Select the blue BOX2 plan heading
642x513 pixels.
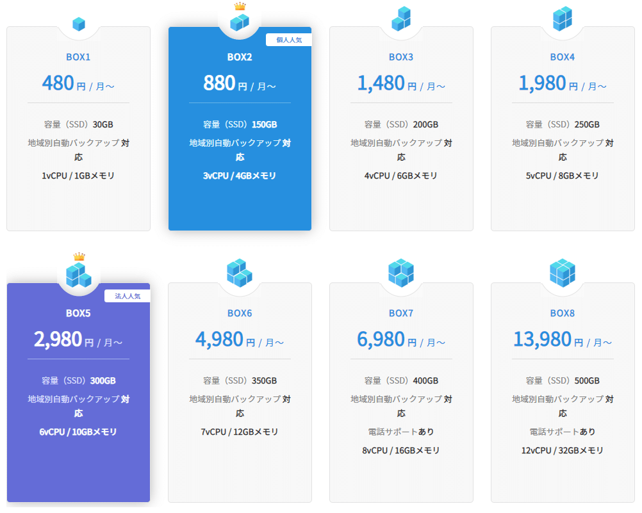tap(240, 57)
